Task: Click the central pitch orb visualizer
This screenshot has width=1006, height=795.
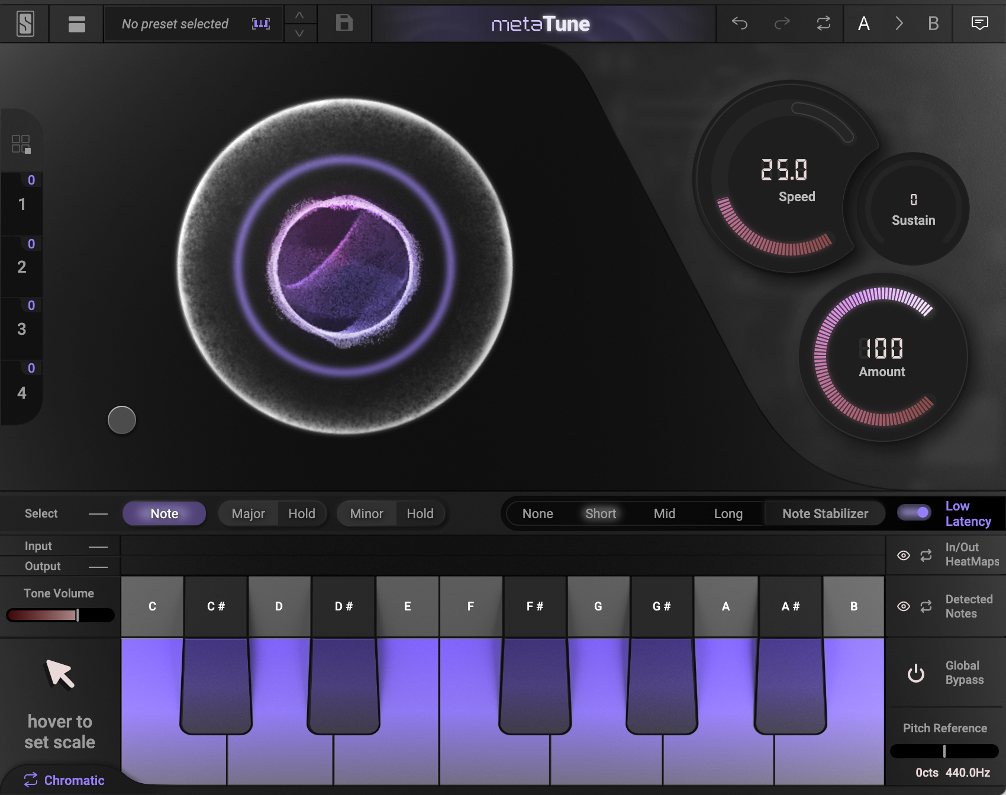Action: pyautogui.click(x=345, y=266)
